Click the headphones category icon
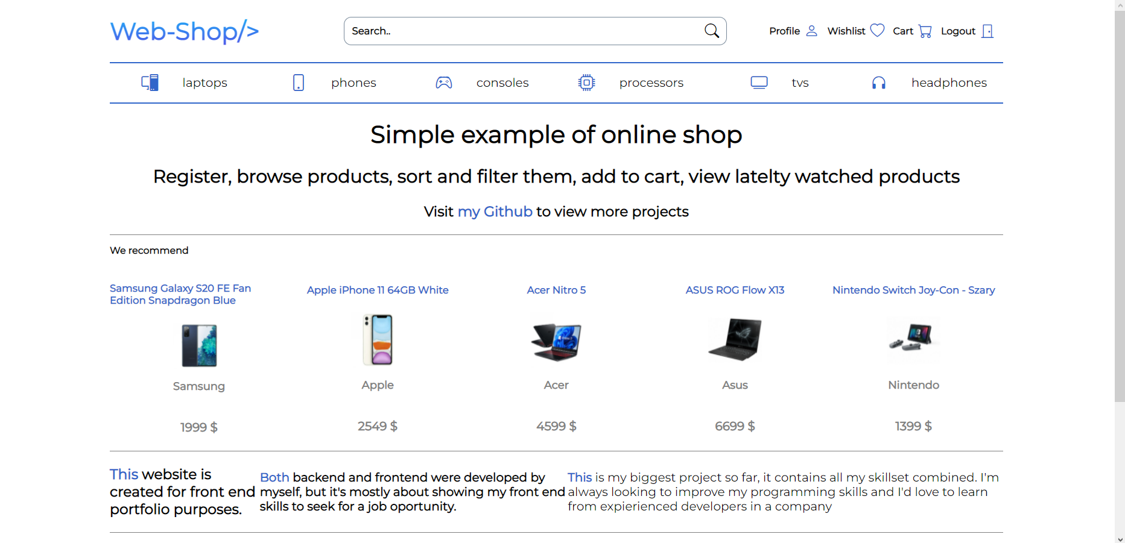The height and width of the screenshot is (543, 1125). 878,83
